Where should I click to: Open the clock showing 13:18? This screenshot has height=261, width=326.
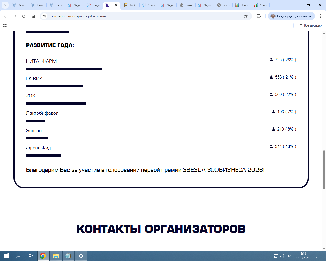(x=303, y=256)
